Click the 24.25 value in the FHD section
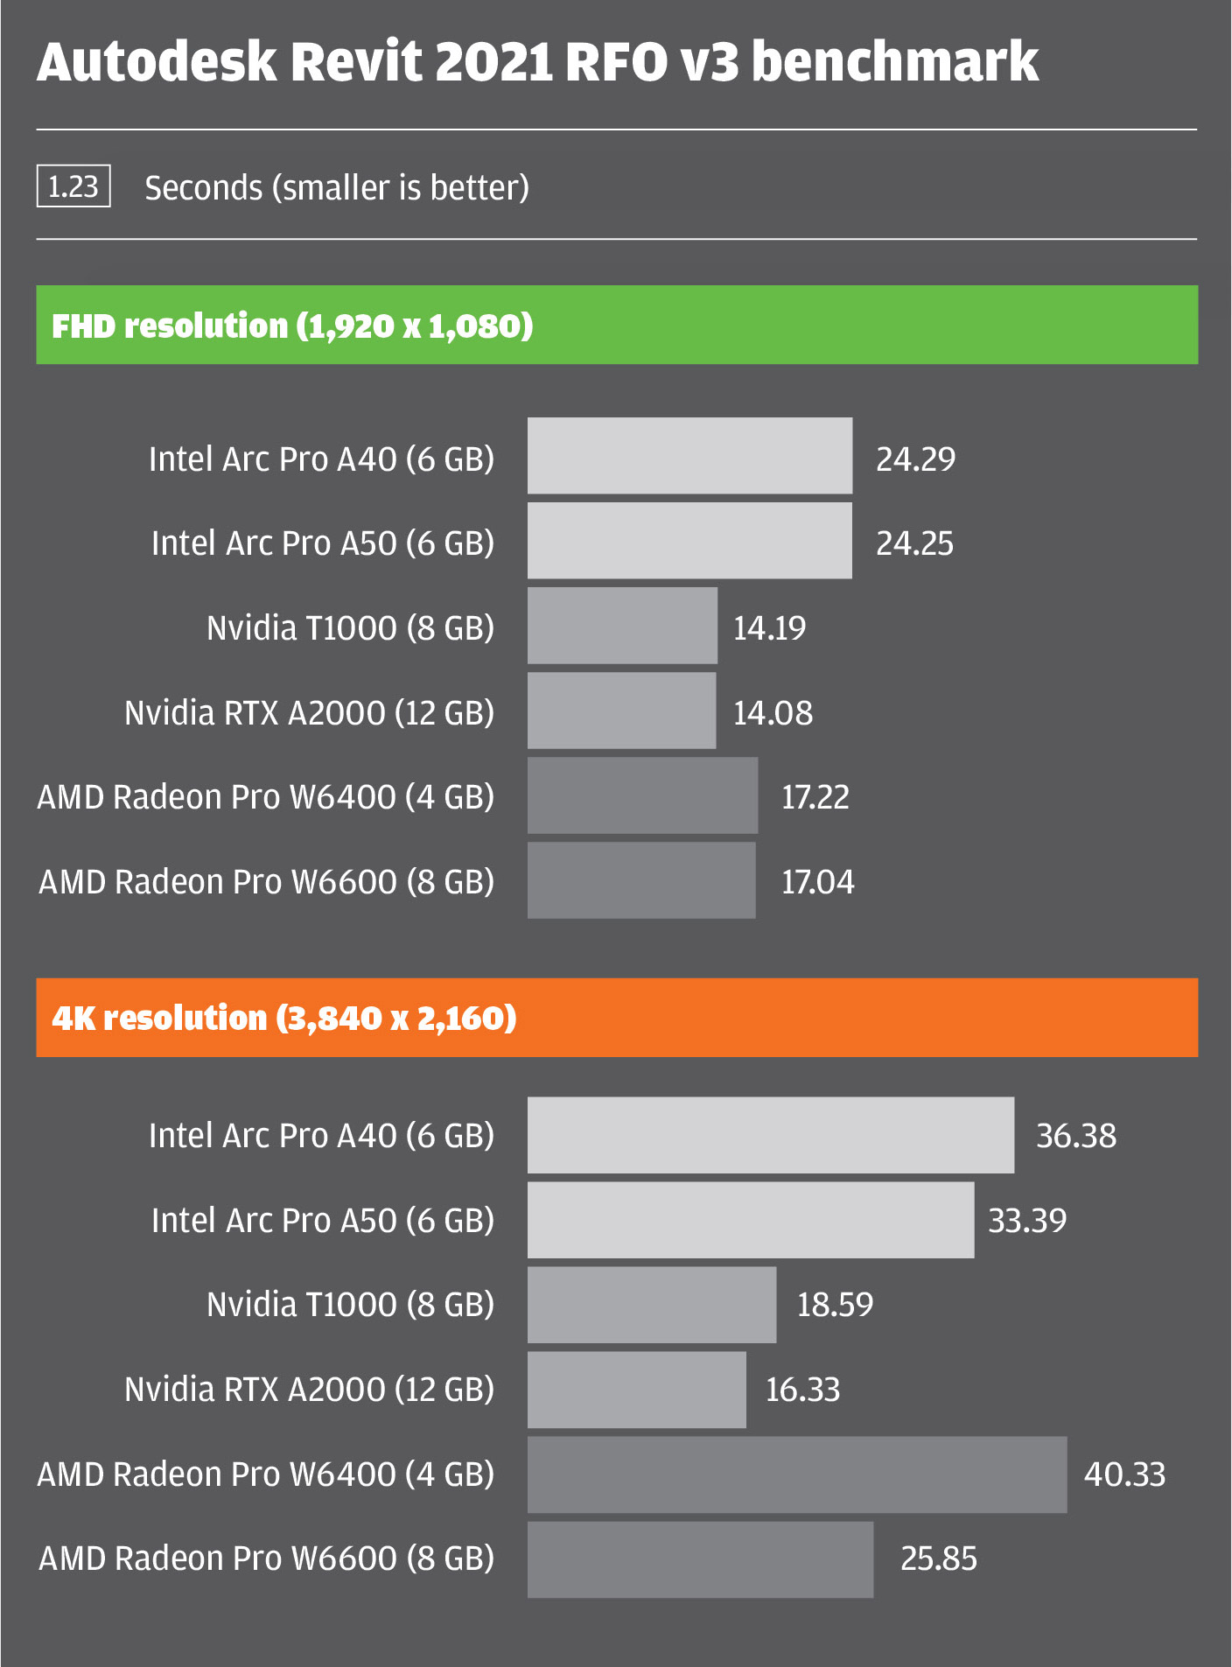The height and width of the screenshot is (1667, 1232). [914, 543]
